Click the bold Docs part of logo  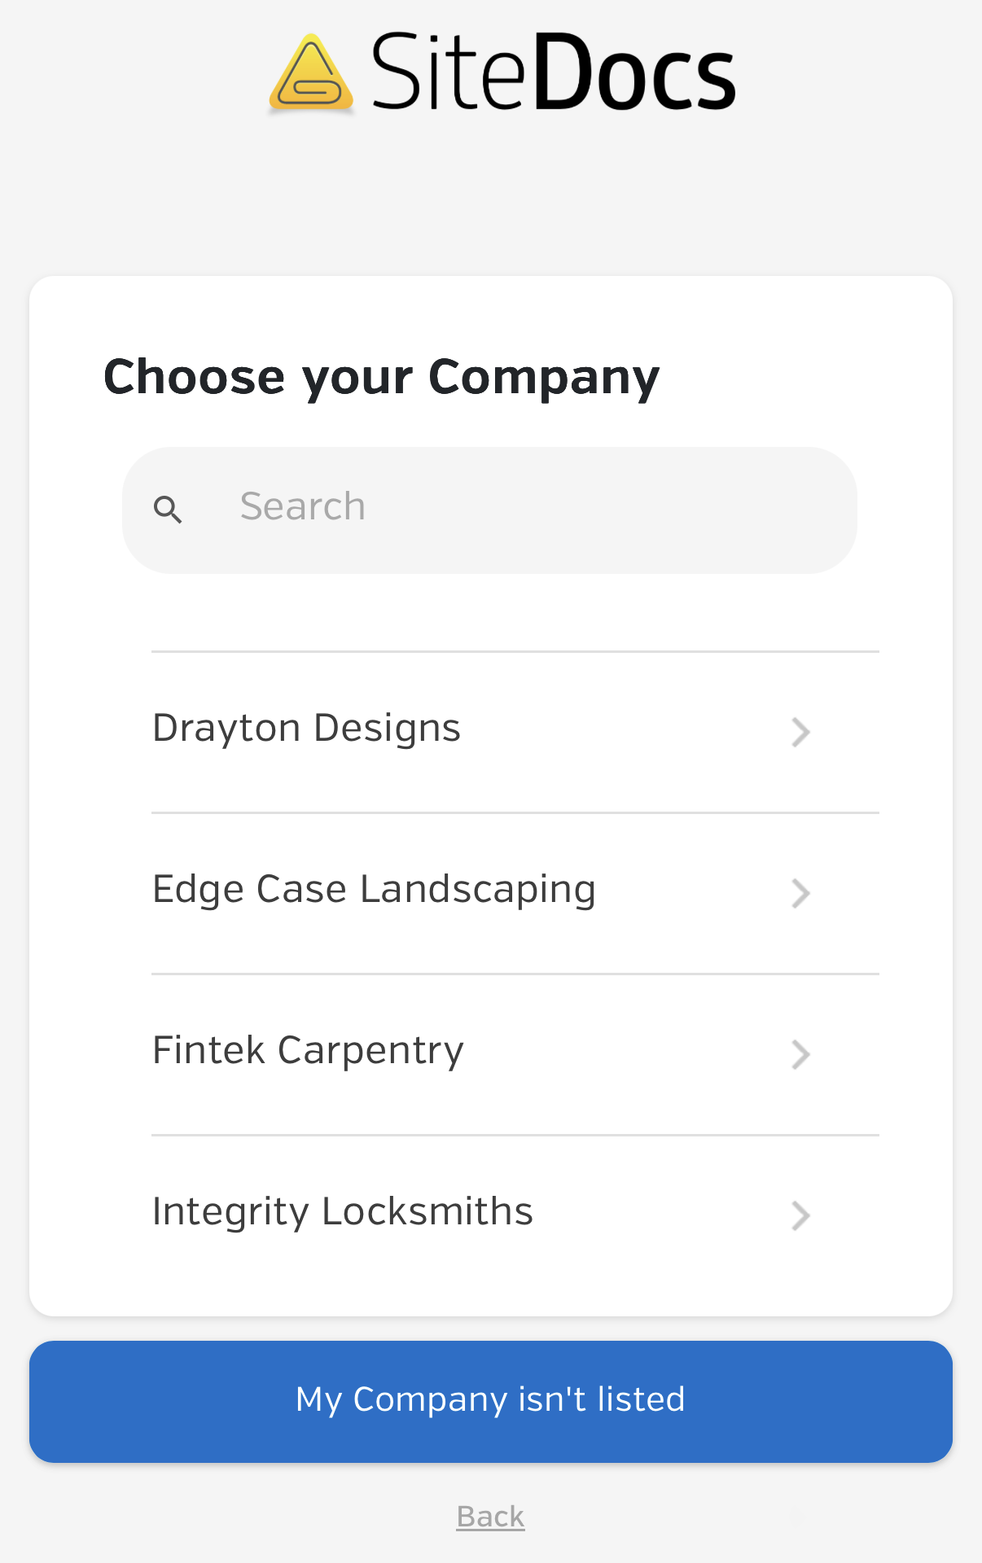[x=635, y=72]
